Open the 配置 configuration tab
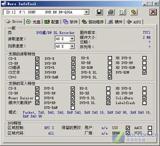This screenshot has height=146, width=160. [x=52, y=22]
